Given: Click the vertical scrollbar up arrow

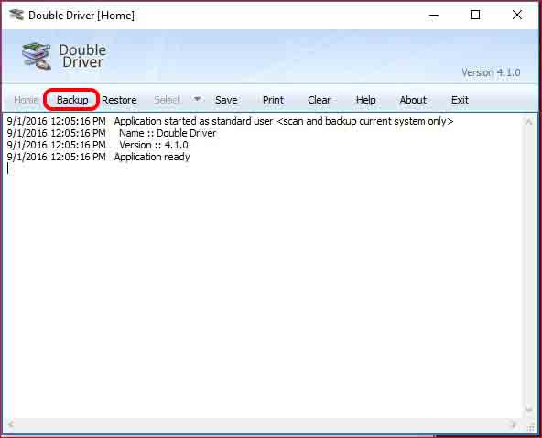Looking at the screenshot, I should (528, 122).
